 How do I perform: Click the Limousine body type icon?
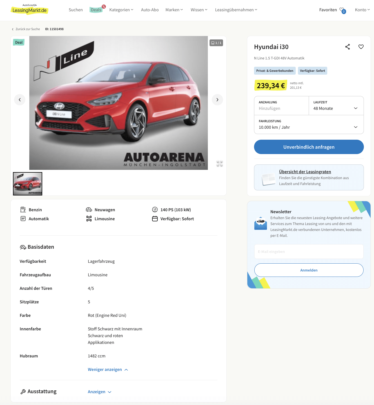click(89, 219)
